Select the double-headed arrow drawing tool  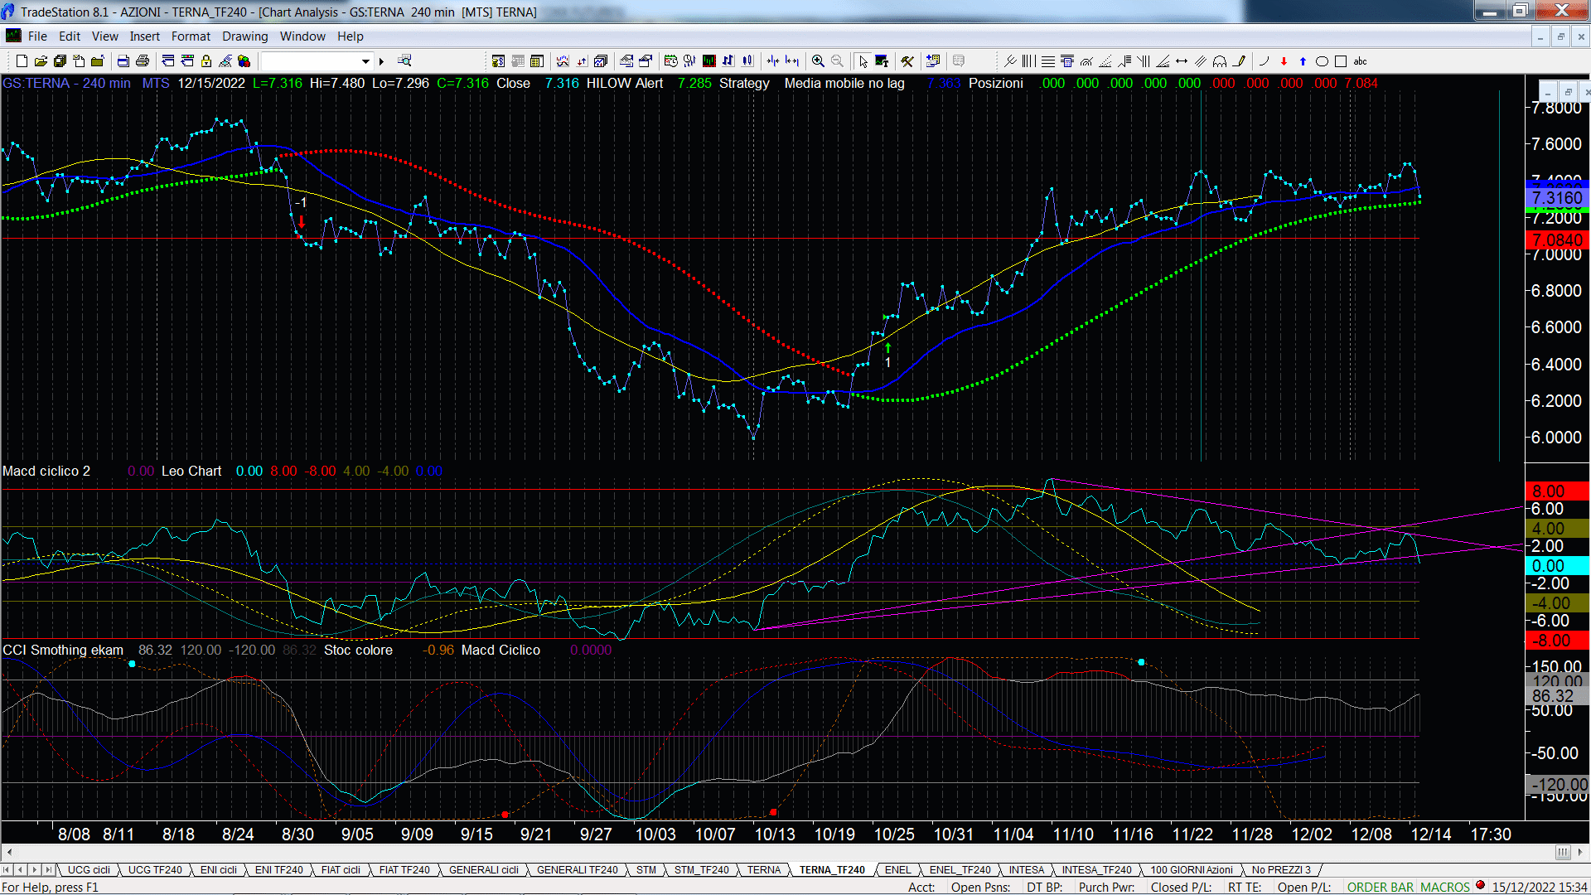coord(1182,61)
